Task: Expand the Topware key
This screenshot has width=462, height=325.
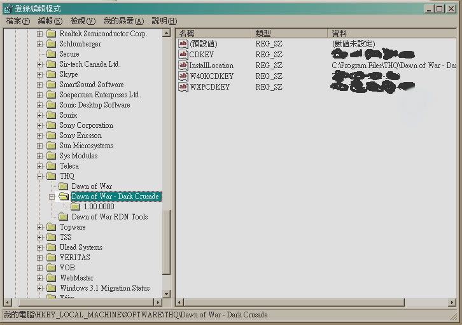Action: [x=39, y=228]
